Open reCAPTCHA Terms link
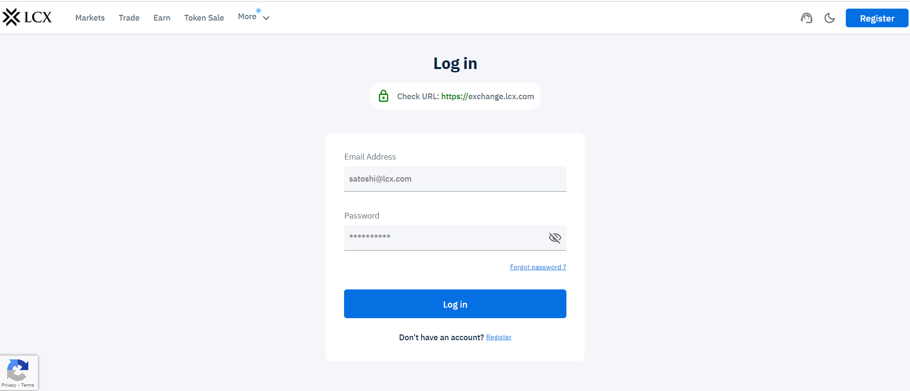The height and width of the screenshot is (391, 910). point(28,385)
